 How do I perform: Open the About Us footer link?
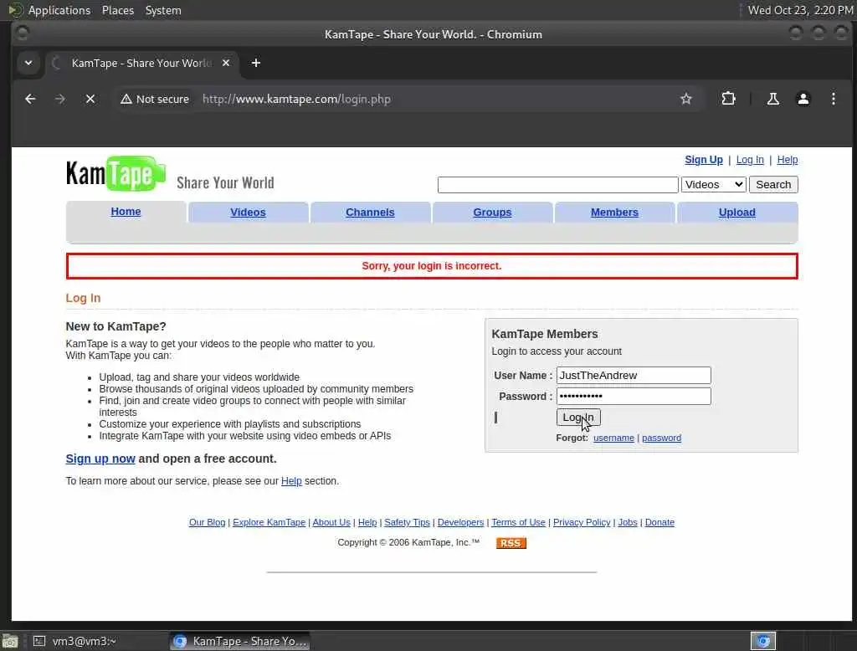331,522
